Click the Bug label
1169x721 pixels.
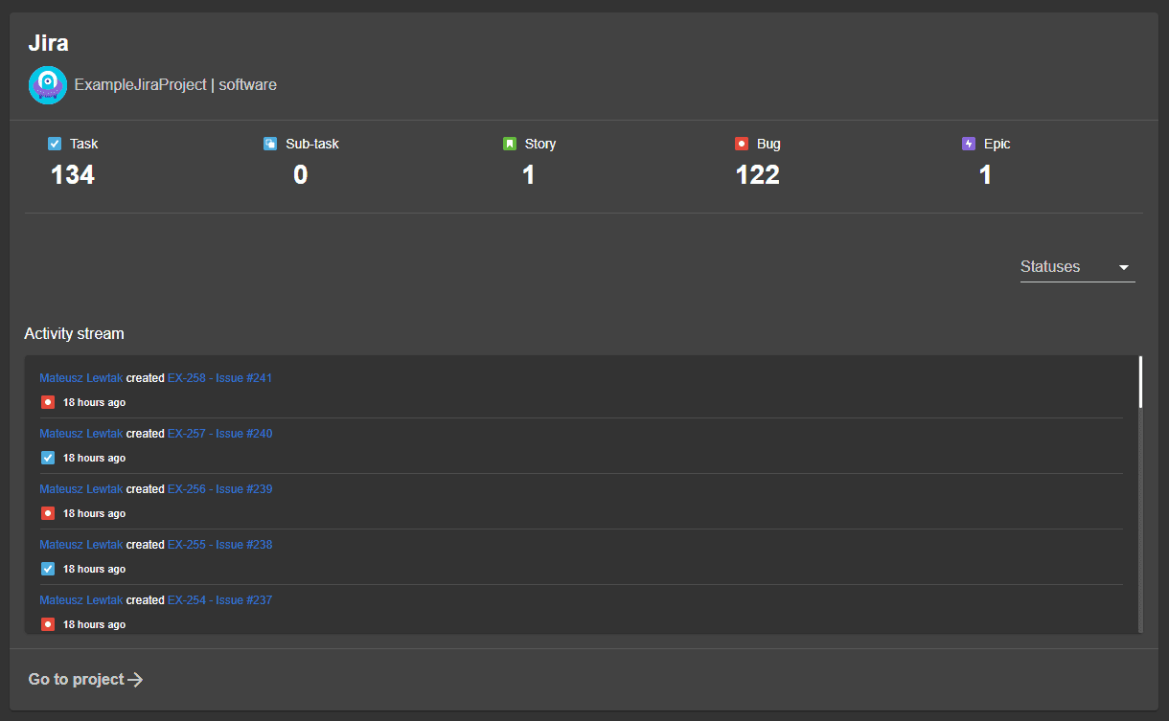pos(768,144)
